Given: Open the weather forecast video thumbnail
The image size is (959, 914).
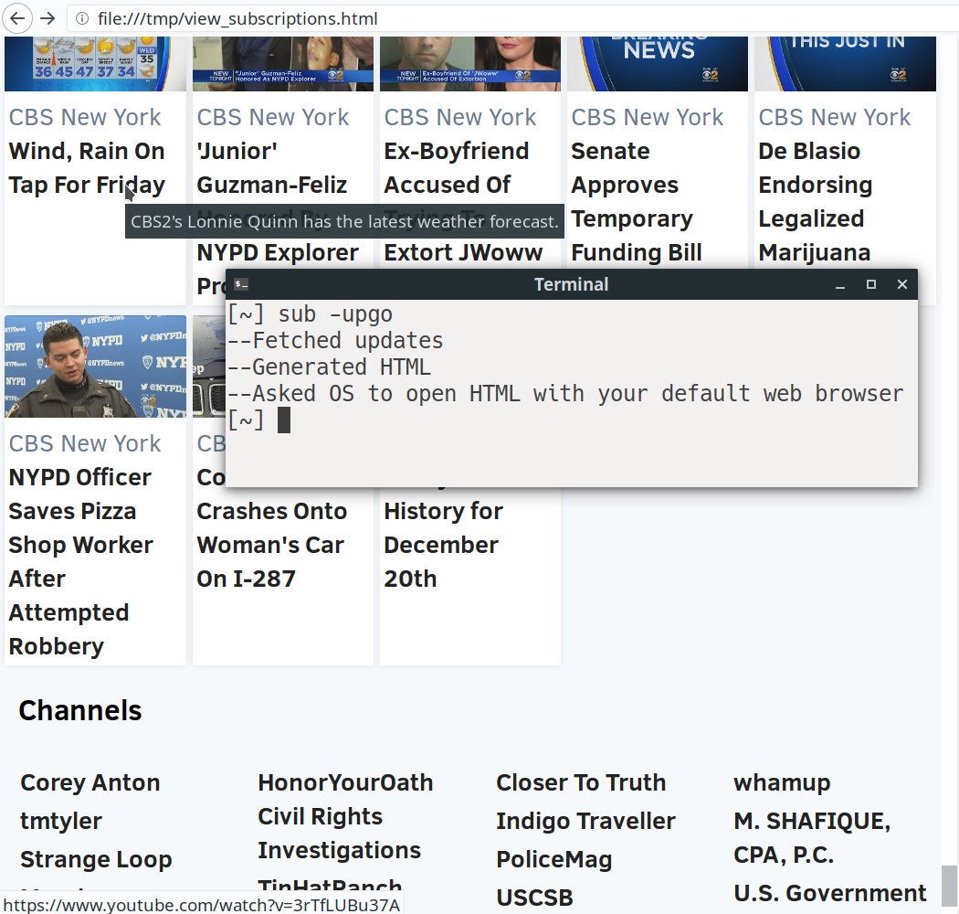Looking at the screenshot, I should tap(95, 64).
